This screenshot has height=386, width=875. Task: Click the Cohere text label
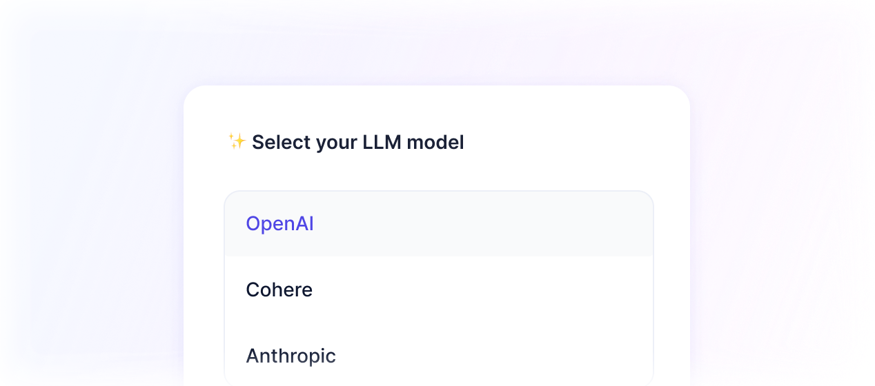tap(279, 289)
